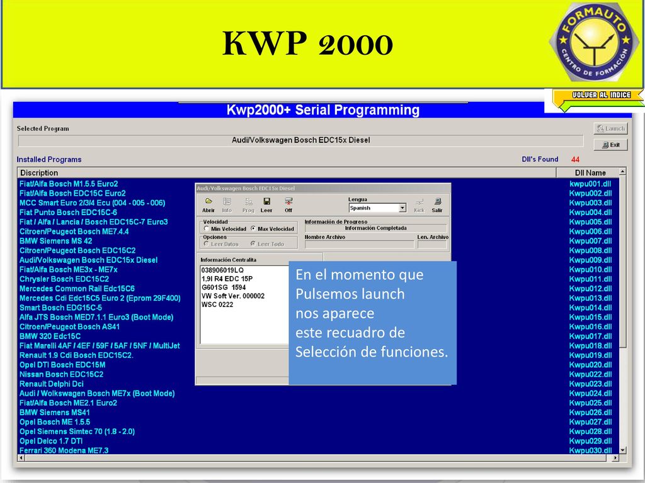645x483 pixels.
Task: Click the Formauto logo
Action: pos(595,41)
